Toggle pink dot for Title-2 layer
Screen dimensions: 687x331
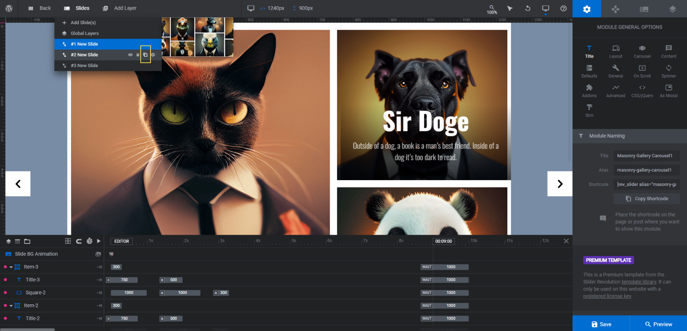[5, 318]
